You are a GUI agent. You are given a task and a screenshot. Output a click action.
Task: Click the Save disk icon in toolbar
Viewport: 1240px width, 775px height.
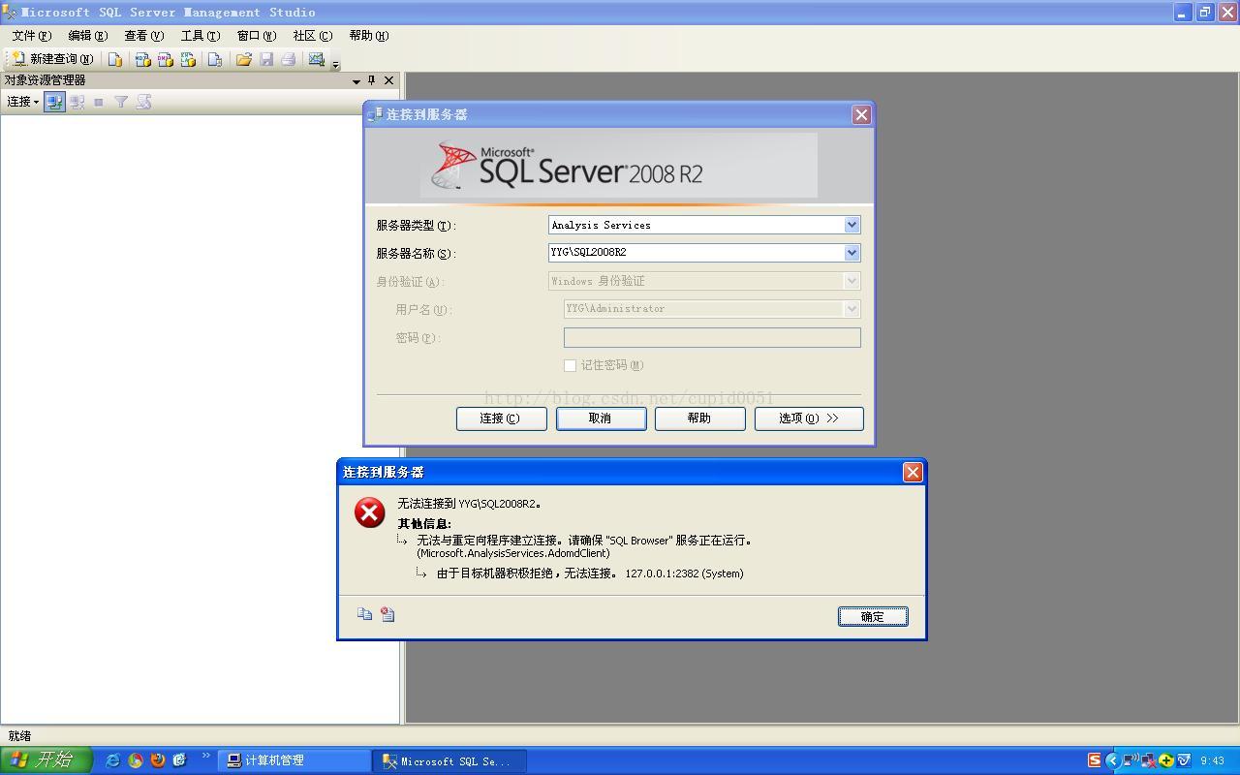tap(266, 59)
